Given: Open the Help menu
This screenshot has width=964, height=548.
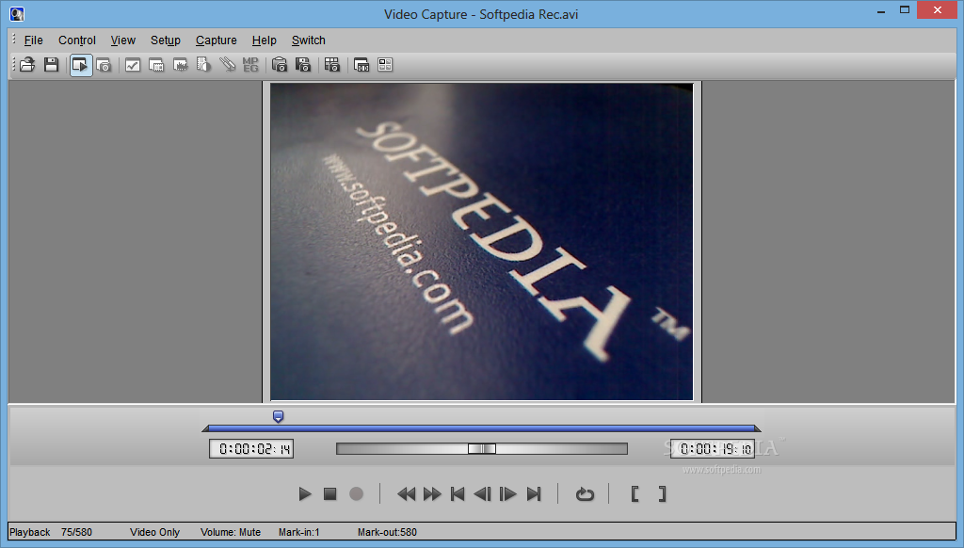Looking at the screenshot, I should coord(264,40).
